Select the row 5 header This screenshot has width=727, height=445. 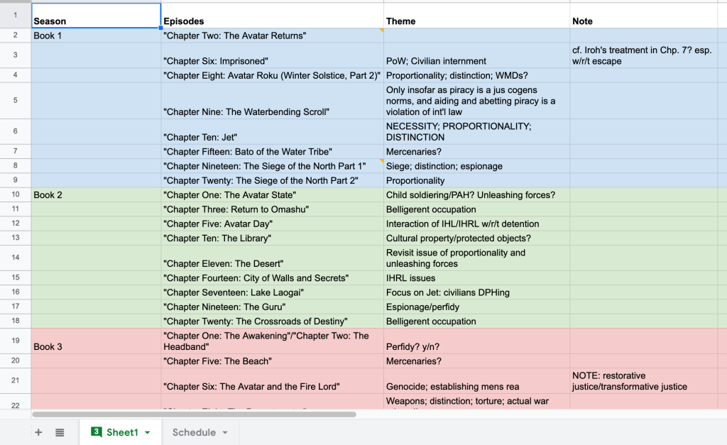point(15,101)
